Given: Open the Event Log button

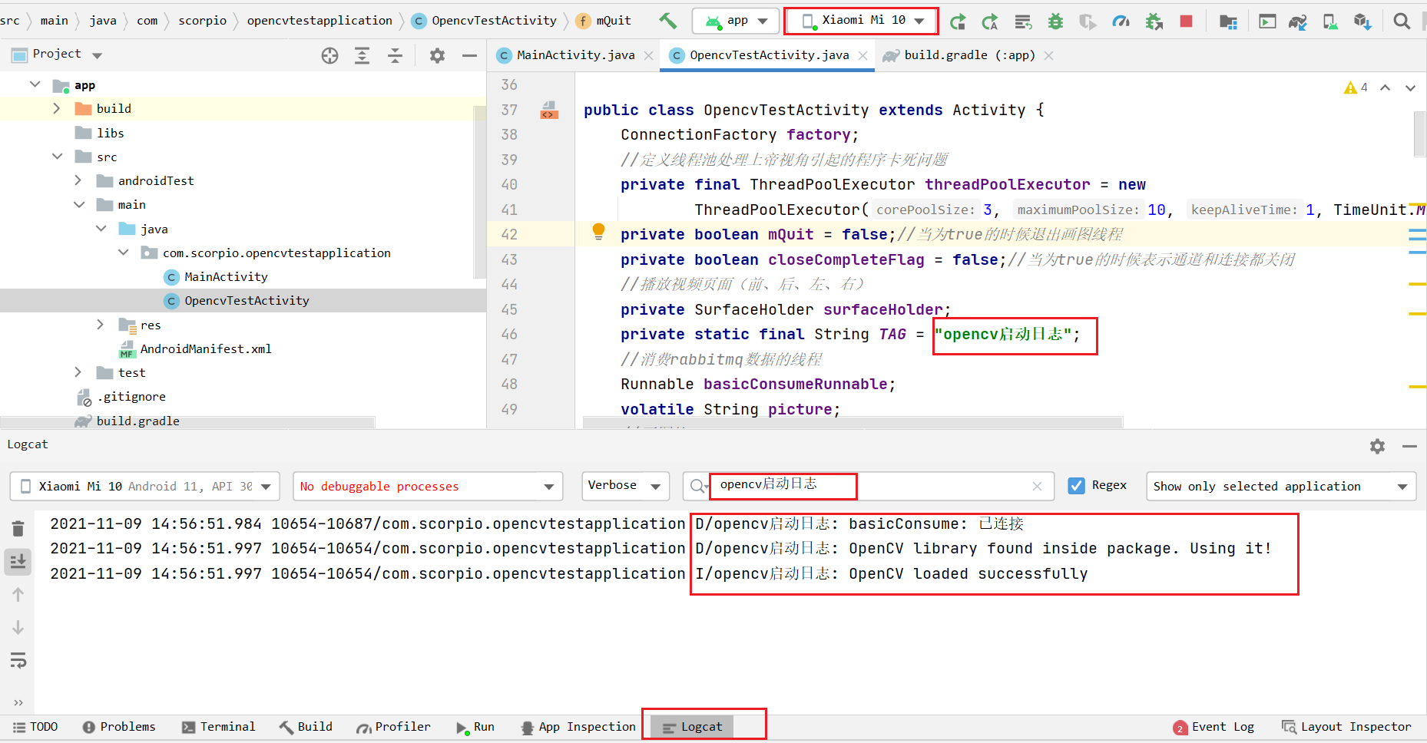Looking at the screenshot, I should click(x=1213, y=727).
